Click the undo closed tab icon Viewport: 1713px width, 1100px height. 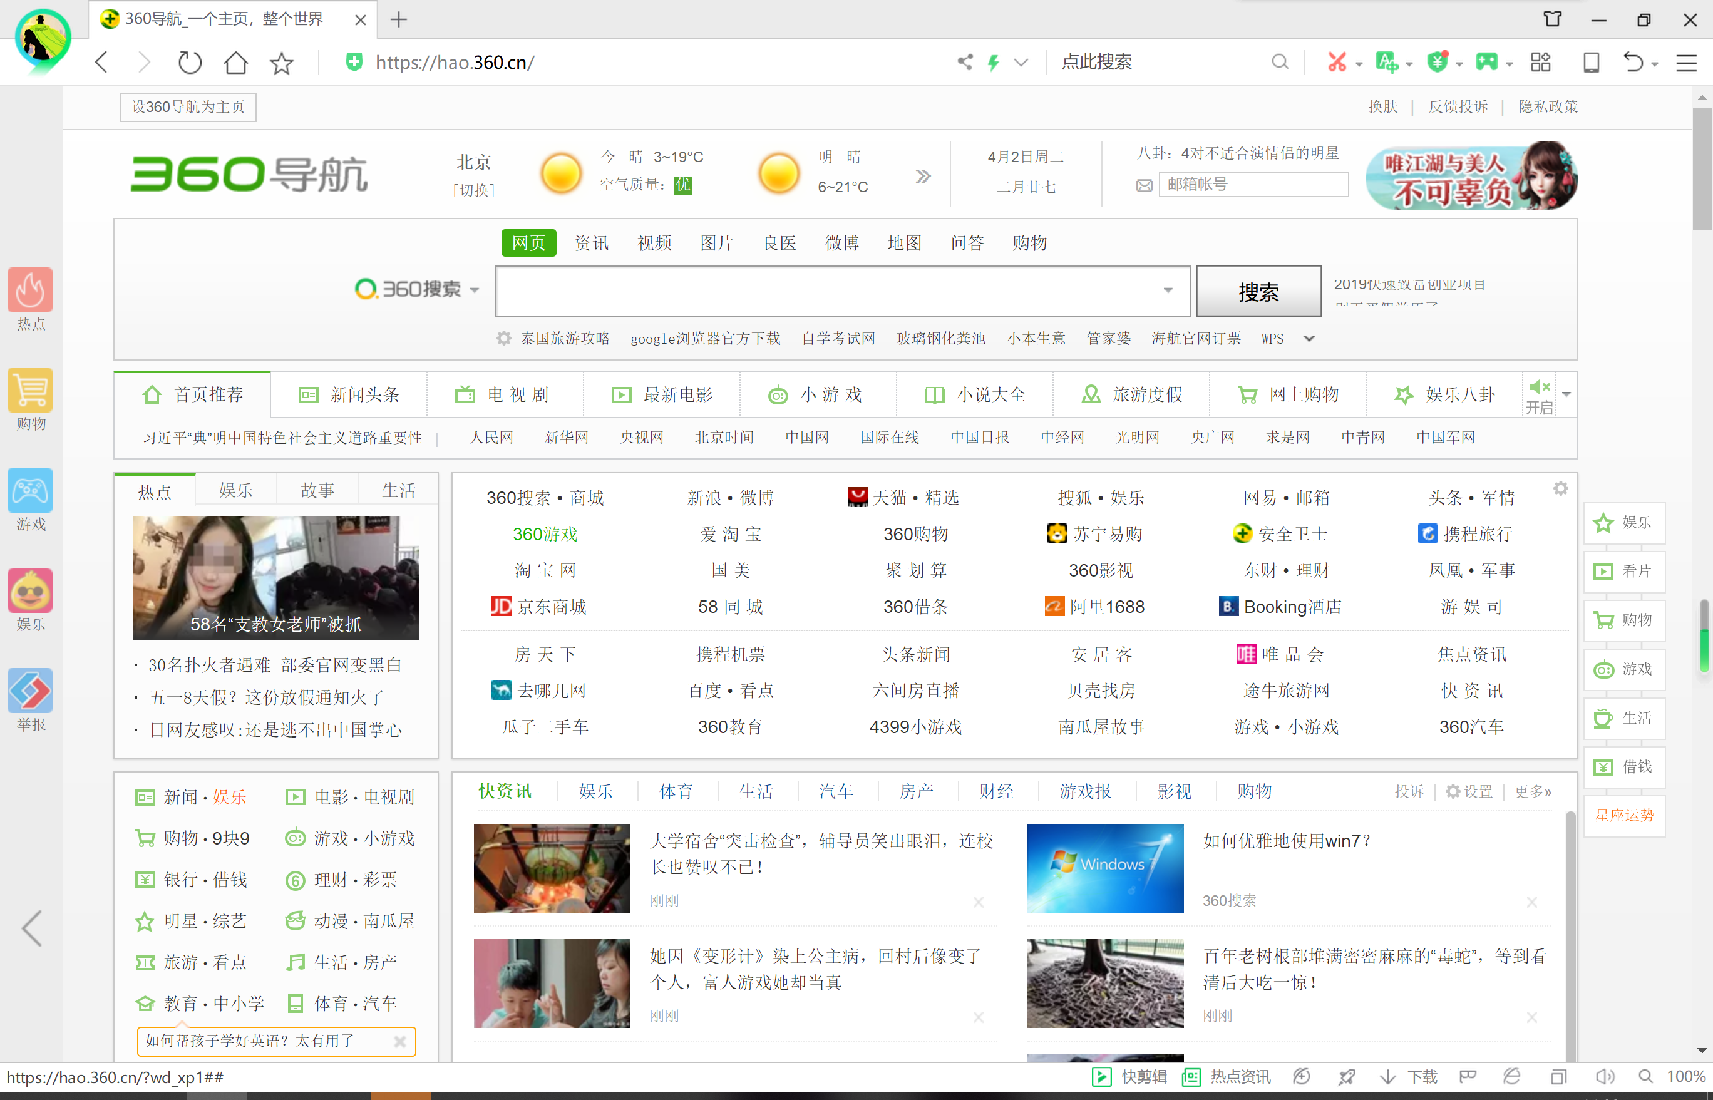click(x=1633, y=62)
